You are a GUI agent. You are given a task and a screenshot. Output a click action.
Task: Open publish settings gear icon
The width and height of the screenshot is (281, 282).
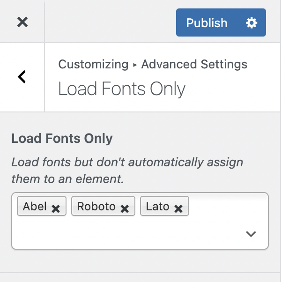click(251, 23)
